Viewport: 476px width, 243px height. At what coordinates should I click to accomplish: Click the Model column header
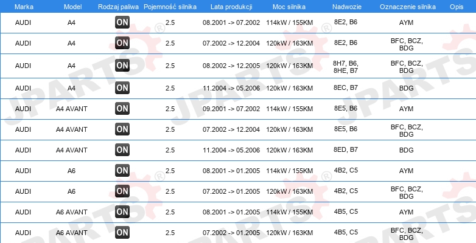(71, 5)
